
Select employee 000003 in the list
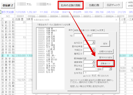tap(45, 33)
